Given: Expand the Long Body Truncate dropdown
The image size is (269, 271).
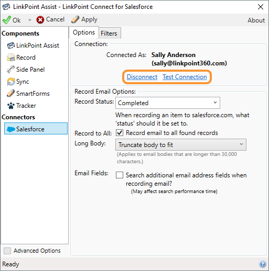Looking at the screenshot, I should tap(181, 145).
